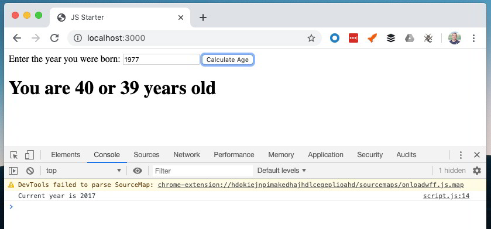Open the Security tab
Screen dimensions: 491x229
pyautogui.click(x=370, y=155)
